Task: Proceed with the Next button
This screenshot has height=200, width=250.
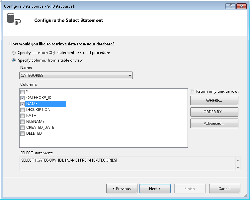Action: [155, 189]
